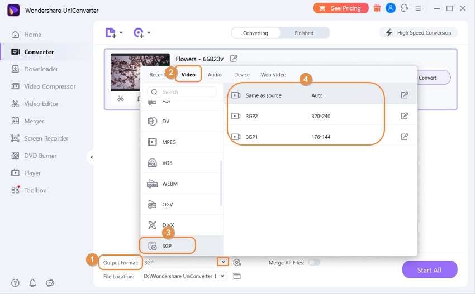Open Video Compressor
Screen dimensions: 475x294
(x=44, y=86)
